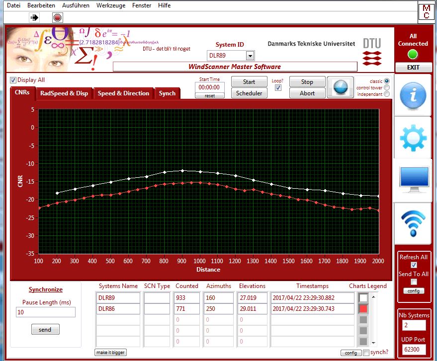
Task: Open the blue info icon panel
Action: point(413,95)
